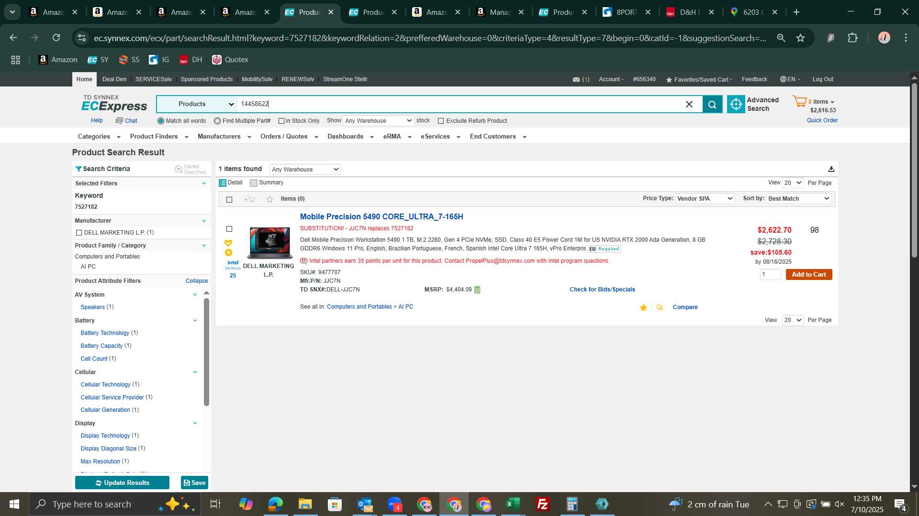Click add-selected-to-cart icon in items bar

tap(249, 199)
